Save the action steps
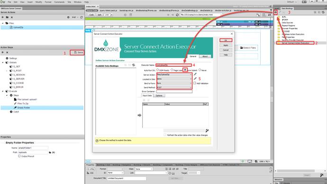The height and width of the screenshot is (184, 327). point(77,52)
